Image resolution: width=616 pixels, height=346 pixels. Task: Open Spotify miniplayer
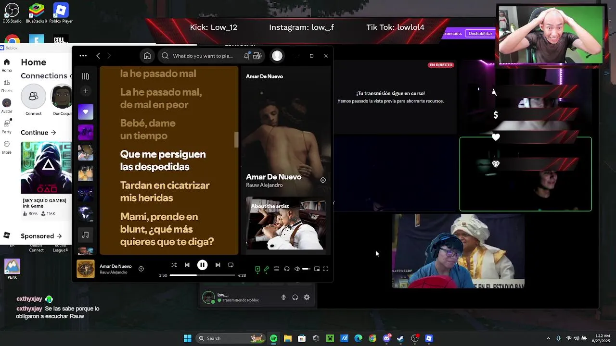click(317, 269)
